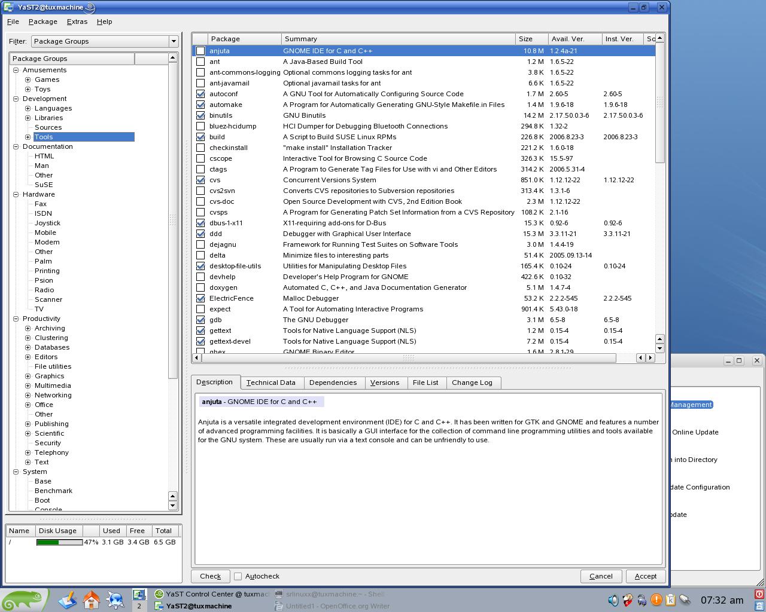Uncheck the autoconf package checkbox
Screen dimensions: 766x612
[x=200, y=94]
